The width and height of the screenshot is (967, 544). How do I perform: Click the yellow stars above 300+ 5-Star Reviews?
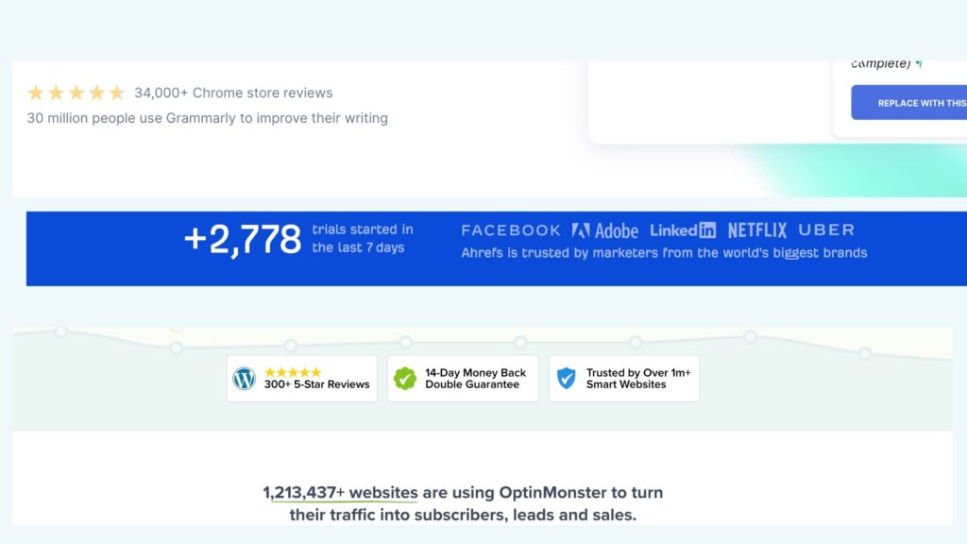click(x=293, y=372)
